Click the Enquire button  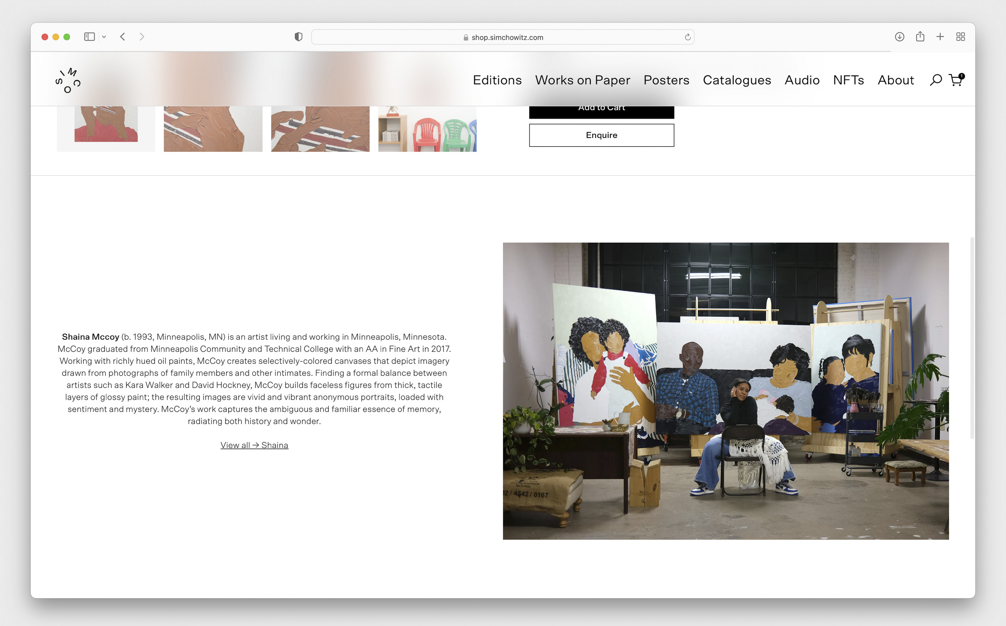[x=601, y=135]
